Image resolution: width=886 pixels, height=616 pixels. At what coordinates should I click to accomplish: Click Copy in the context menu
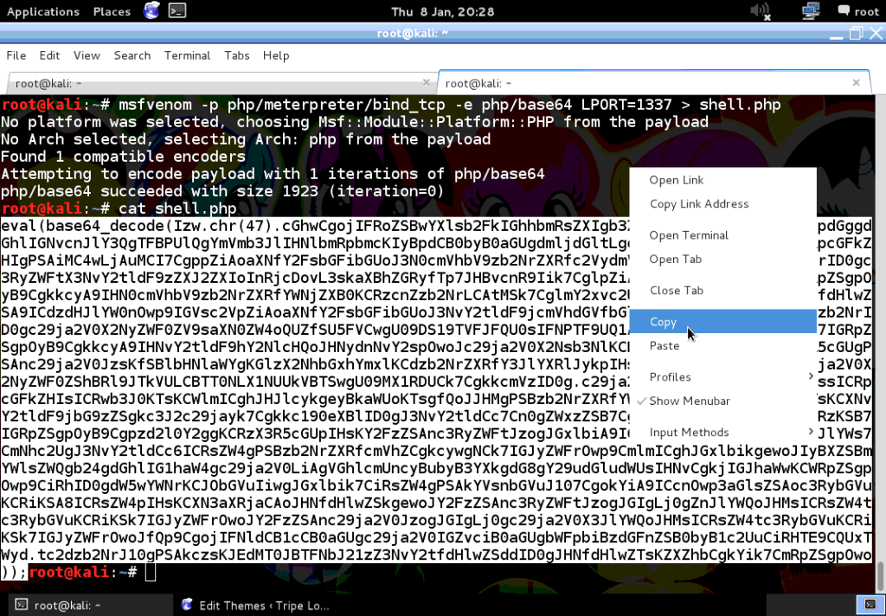coord(722,322)
